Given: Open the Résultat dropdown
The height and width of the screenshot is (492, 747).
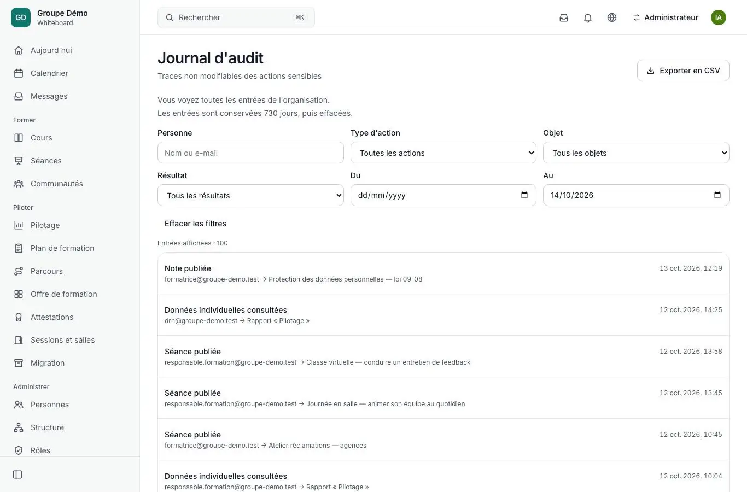Looking at the screenshot, I should click(x=250, y=195).
